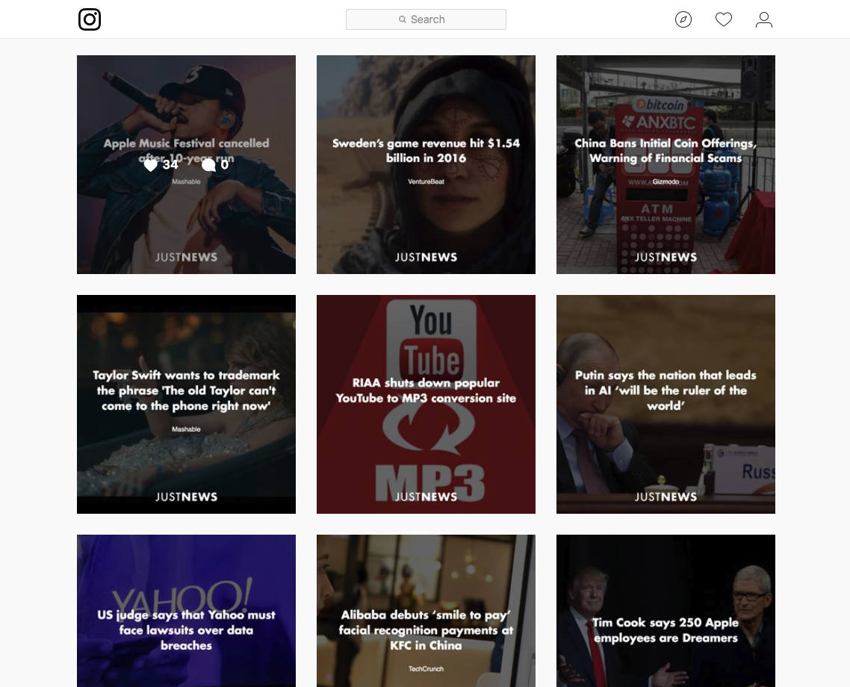Screen dimensions: 850x687
Task: Open the China Bans Initial Coin Offerings post
Action: click(x=666, y=164)
